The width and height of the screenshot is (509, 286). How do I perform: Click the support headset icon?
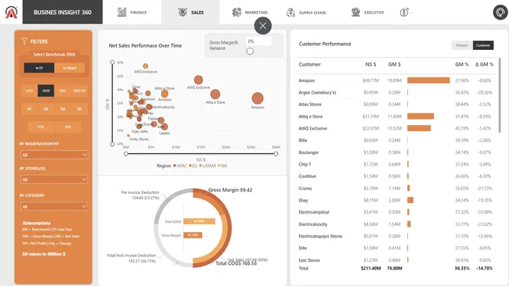point(500,13)
